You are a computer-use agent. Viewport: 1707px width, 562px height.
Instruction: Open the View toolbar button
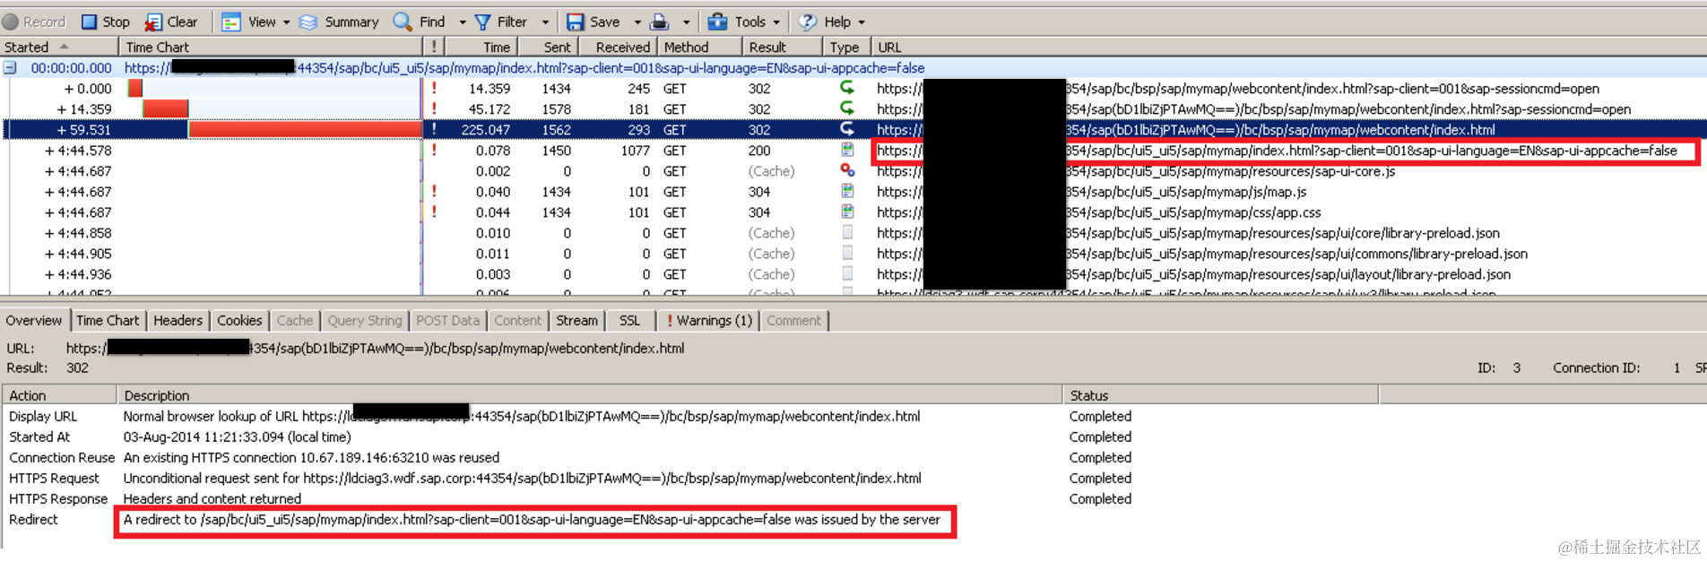coord(250,22)
